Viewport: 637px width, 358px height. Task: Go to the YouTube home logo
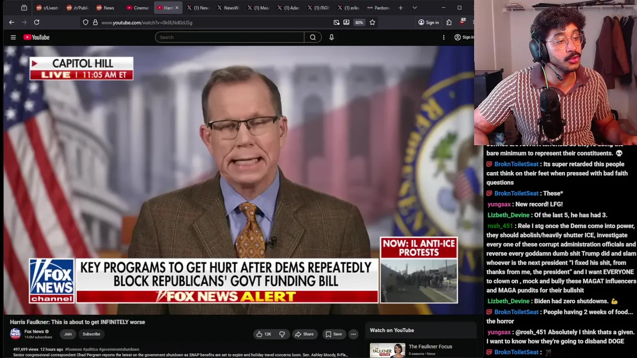(36, 37)
